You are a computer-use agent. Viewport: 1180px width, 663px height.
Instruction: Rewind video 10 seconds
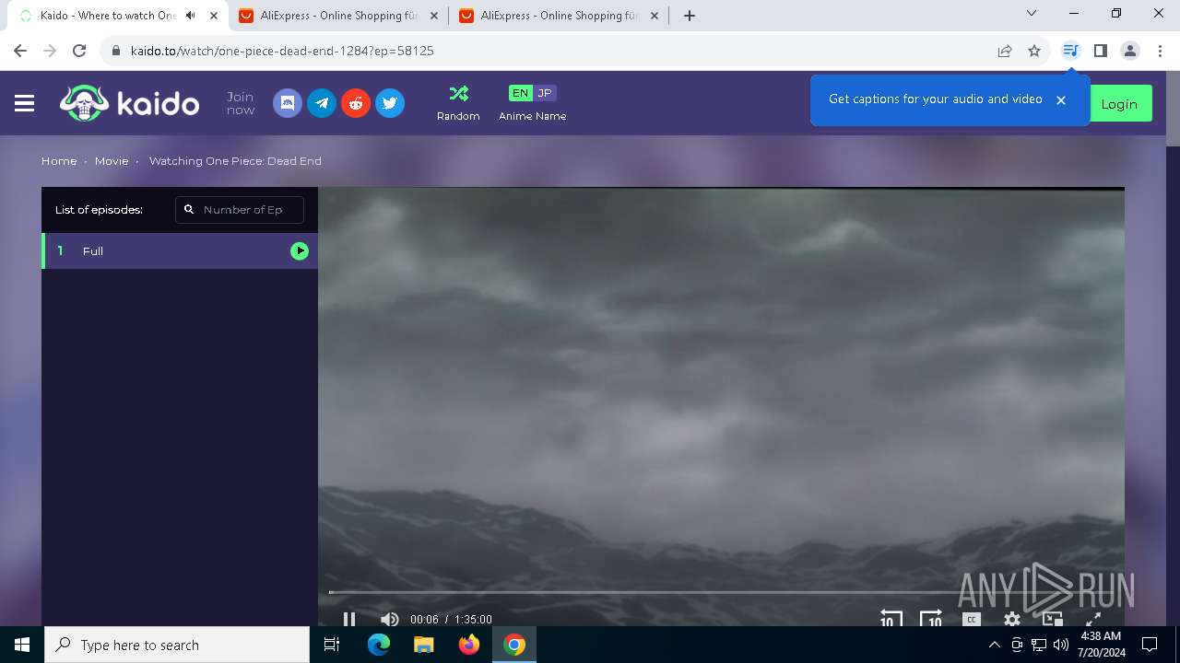[891, 619]
